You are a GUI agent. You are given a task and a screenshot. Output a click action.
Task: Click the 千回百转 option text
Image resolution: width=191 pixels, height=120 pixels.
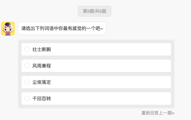coord(42,98)
